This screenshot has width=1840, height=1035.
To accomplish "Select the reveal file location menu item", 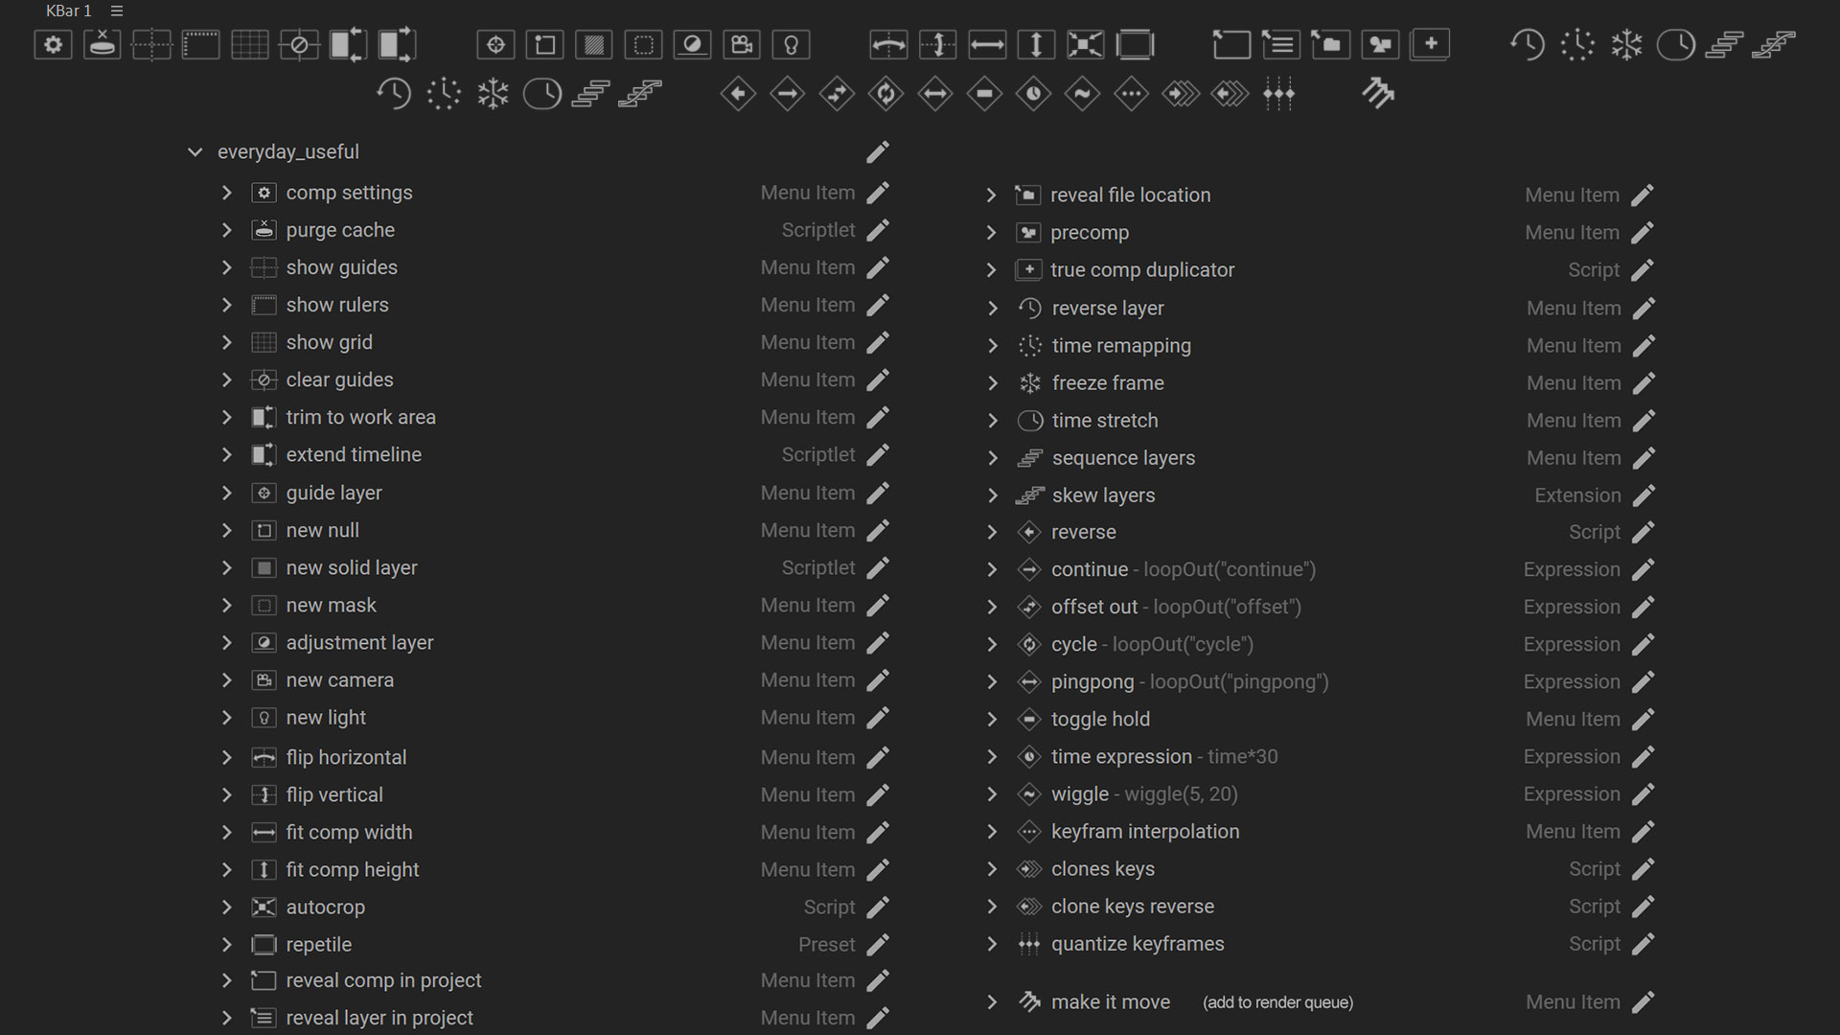I will [1130, 195].
